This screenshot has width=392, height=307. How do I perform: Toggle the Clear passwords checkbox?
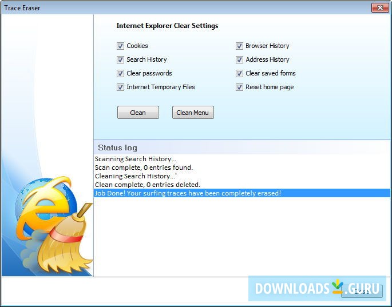(x=120, y=73)
